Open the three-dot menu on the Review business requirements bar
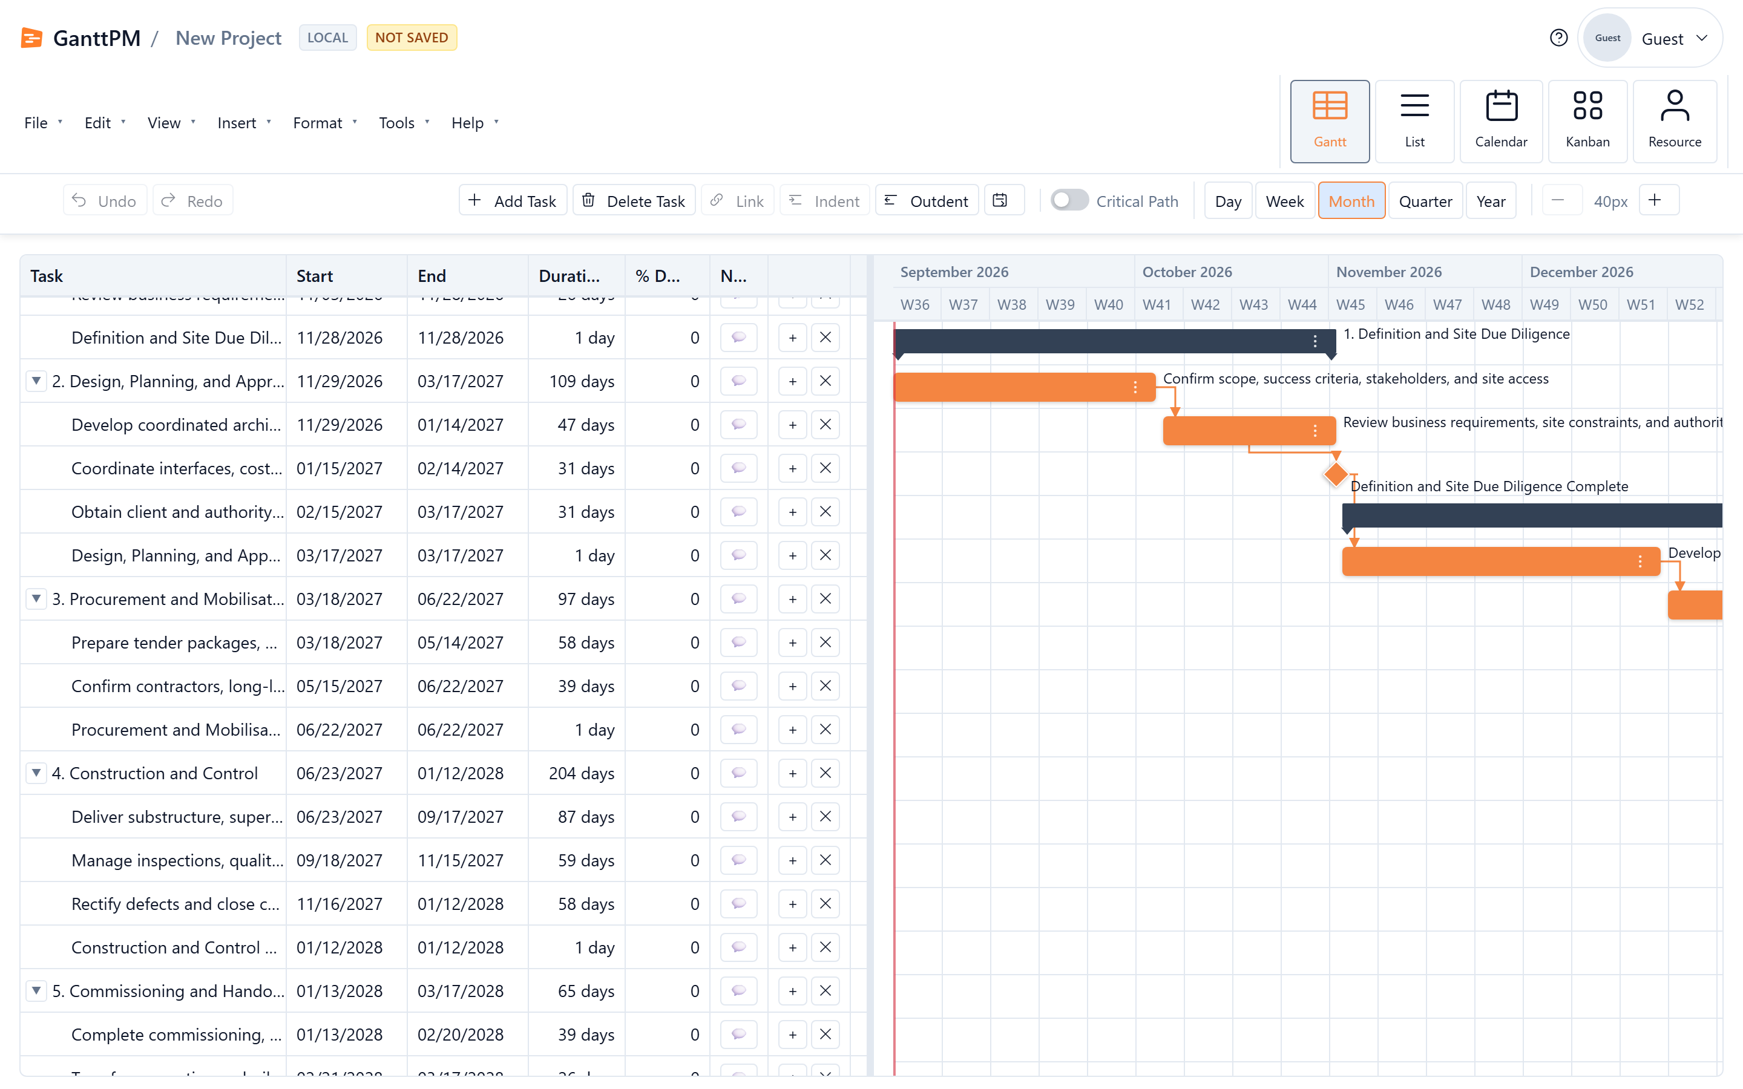 [1315, 431]
